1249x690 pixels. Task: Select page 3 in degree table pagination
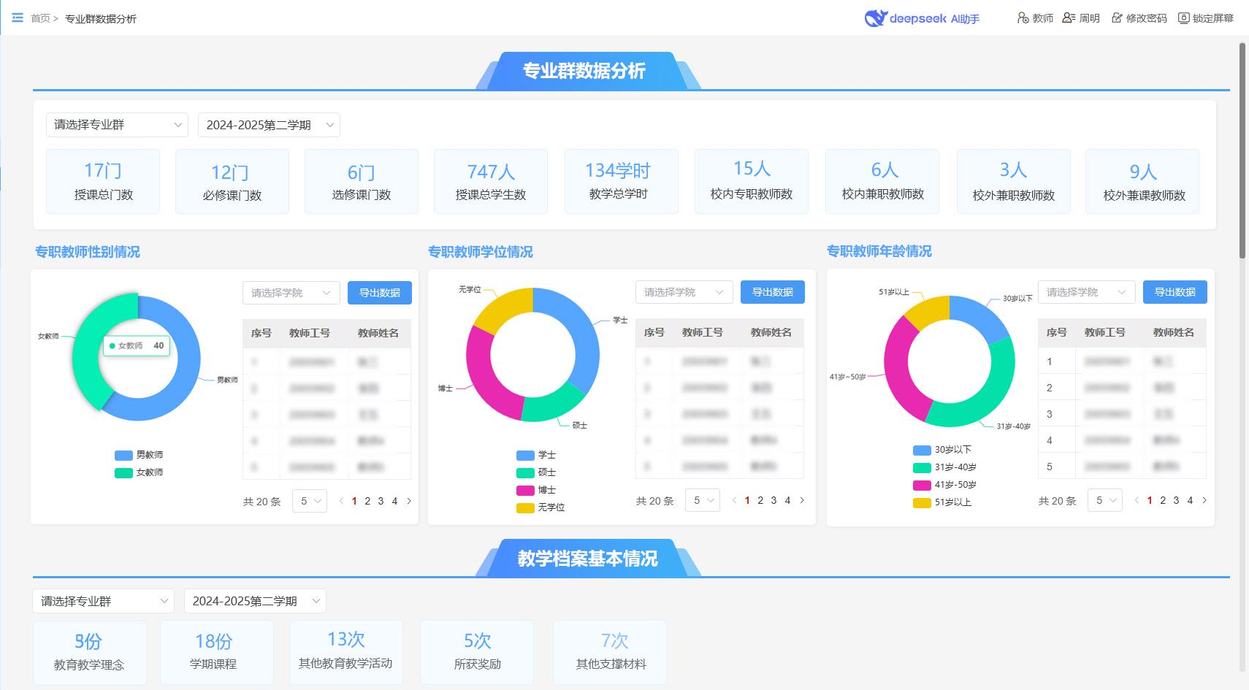click(x=774, y=500)
